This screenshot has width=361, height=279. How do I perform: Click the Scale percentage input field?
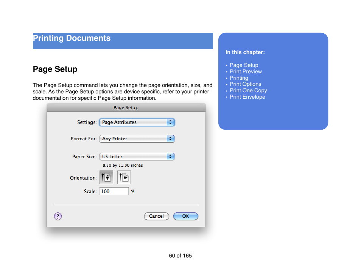point(114,191)
